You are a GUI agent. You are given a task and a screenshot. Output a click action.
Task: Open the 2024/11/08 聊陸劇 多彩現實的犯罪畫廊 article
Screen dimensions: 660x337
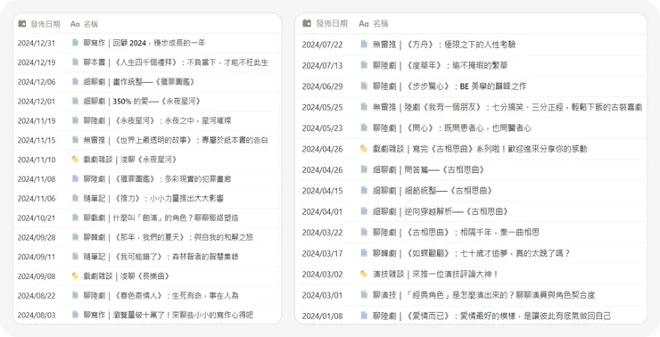click(x=158, y=179)
